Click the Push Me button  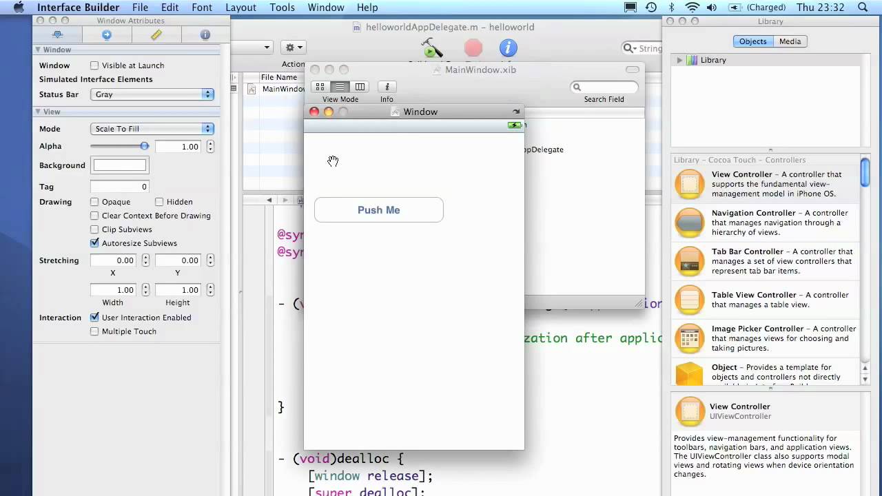click(379, 210)
